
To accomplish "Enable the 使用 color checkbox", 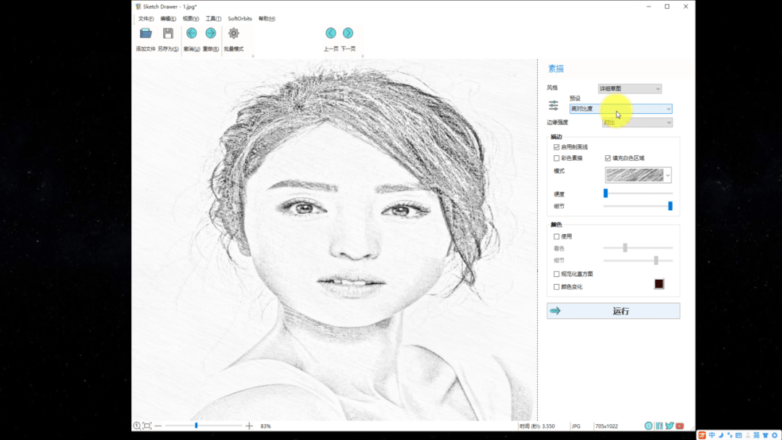I will (x=557, y=236).
